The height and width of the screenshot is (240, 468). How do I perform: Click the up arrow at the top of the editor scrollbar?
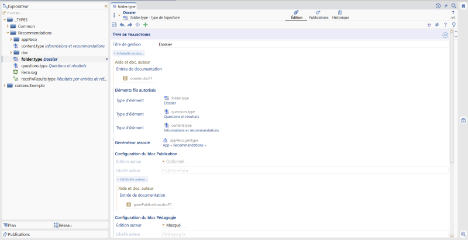coord(452,31)
